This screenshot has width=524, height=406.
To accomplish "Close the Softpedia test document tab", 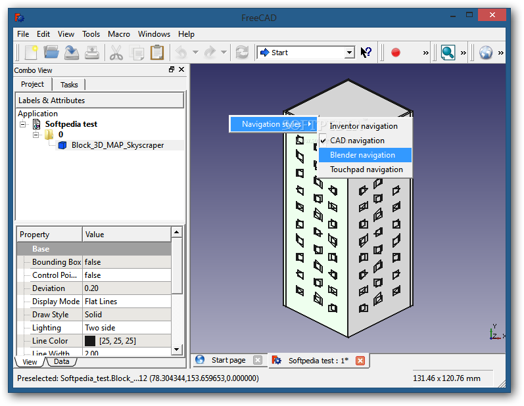I will point(360,361).
